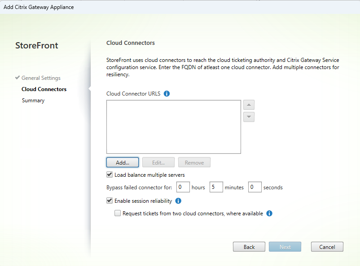Screen dimensions: 360x266
Task: Click info icon beside Cloud Connector URLS
Action: (x=167, y=94)
